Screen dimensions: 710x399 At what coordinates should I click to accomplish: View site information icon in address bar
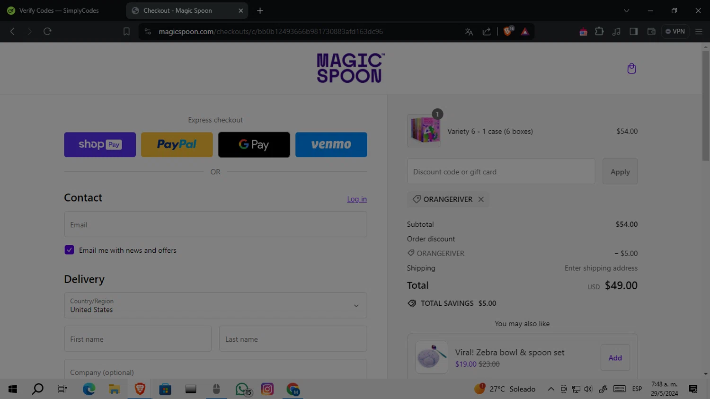148,31
